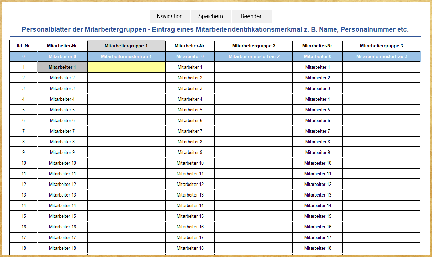Select the Mitarbeitermusterfrau 1 example cell
The height and width of the screenshot is (257, 432).
click(x=126, y=56)
